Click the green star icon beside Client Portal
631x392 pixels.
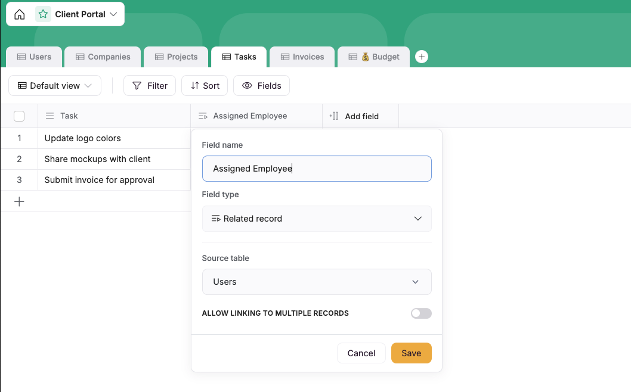click(x=43, y=14)
